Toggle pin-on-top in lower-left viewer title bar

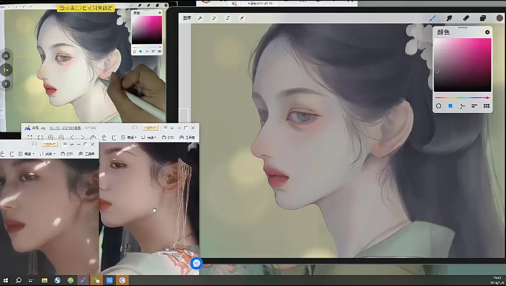point(72,144)
